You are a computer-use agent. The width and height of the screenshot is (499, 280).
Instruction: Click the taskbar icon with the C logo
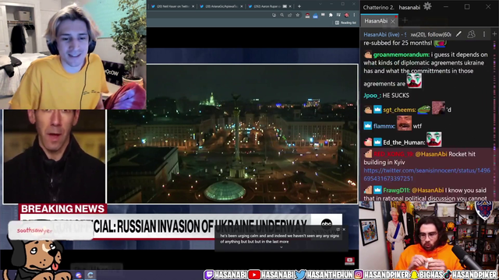coord(90,275)
